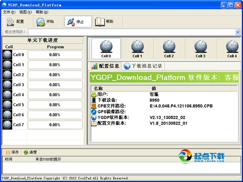
Task: Click the Cell 2 label in progress list
Action: coord(19,75)
